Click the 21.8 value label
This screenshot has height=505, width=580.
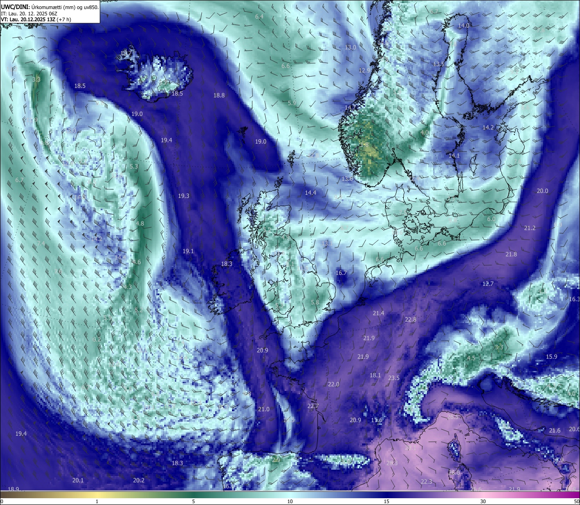[511, 255]
